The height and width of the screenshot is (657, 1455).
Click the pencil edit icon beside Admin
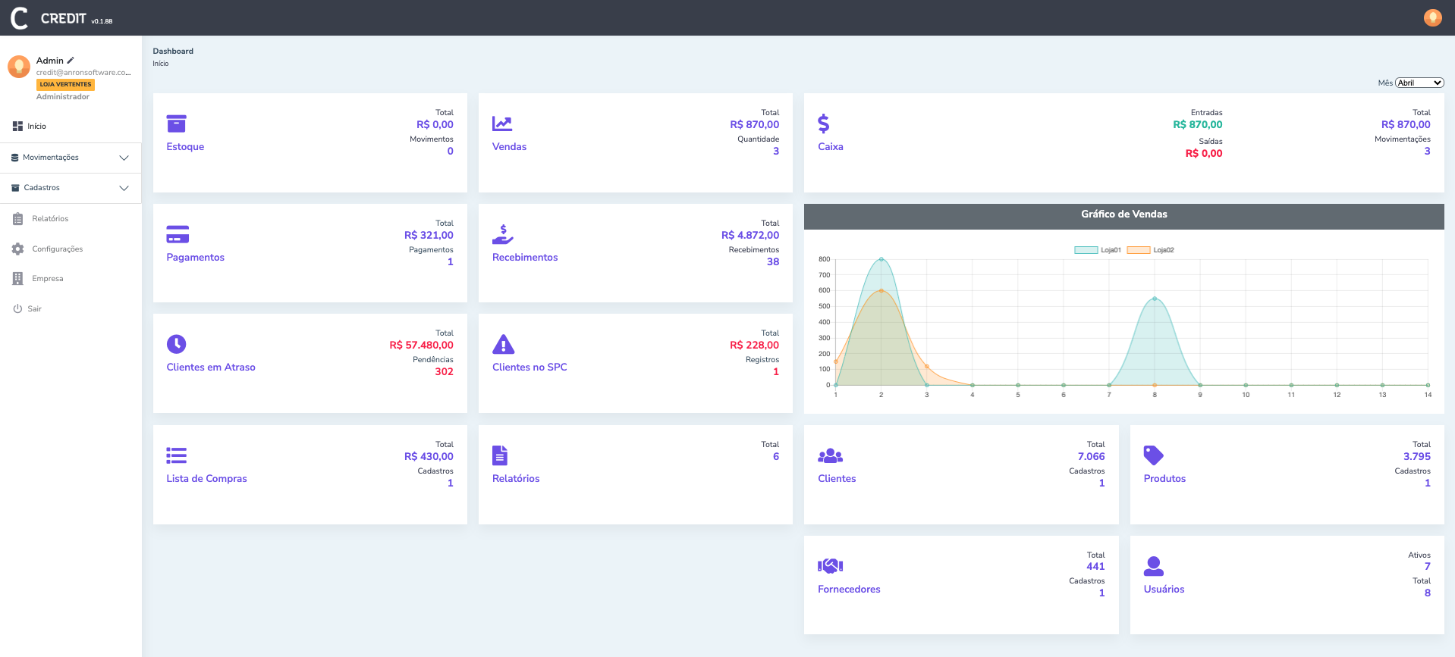[71, 61]
